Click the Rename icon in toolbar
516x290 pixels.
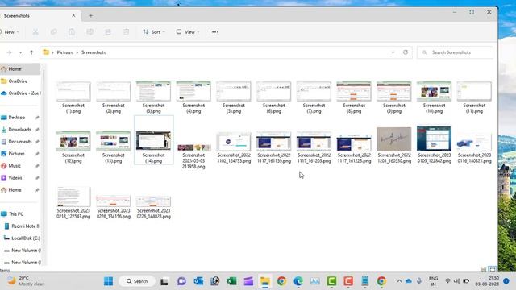pos(89,32)
